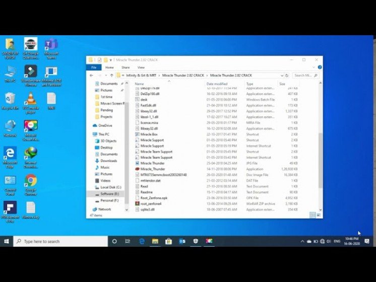Select the mtVendor.dat file
Image resolution: width=376 pixels, height=282 pixels.
[x=150, y=181]
